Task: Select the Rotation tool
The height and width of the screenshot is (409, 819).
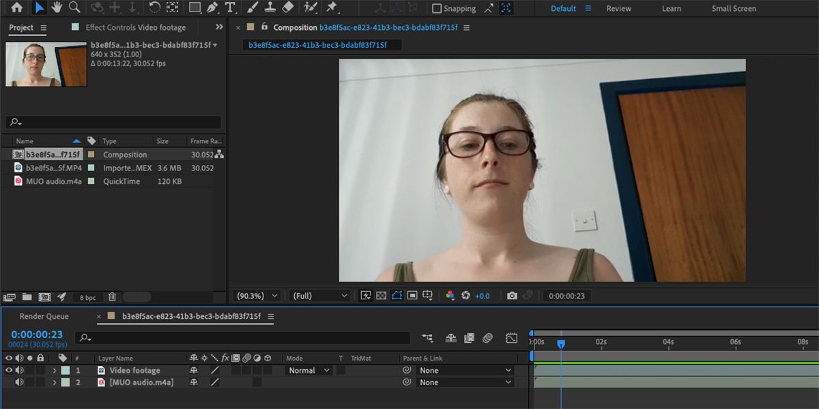Action: [x=154, y=8]
